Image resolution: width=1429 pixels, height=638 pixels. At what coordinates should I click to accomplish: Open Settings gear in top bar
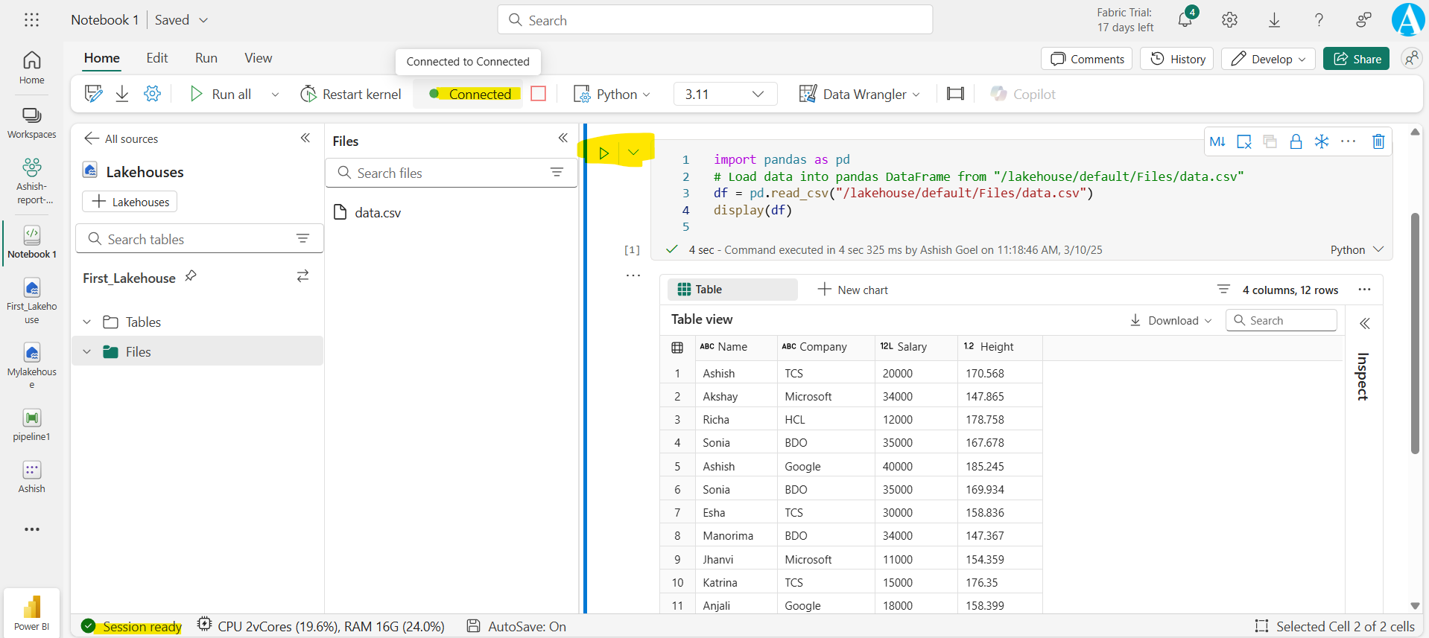tap(1229, 20)
